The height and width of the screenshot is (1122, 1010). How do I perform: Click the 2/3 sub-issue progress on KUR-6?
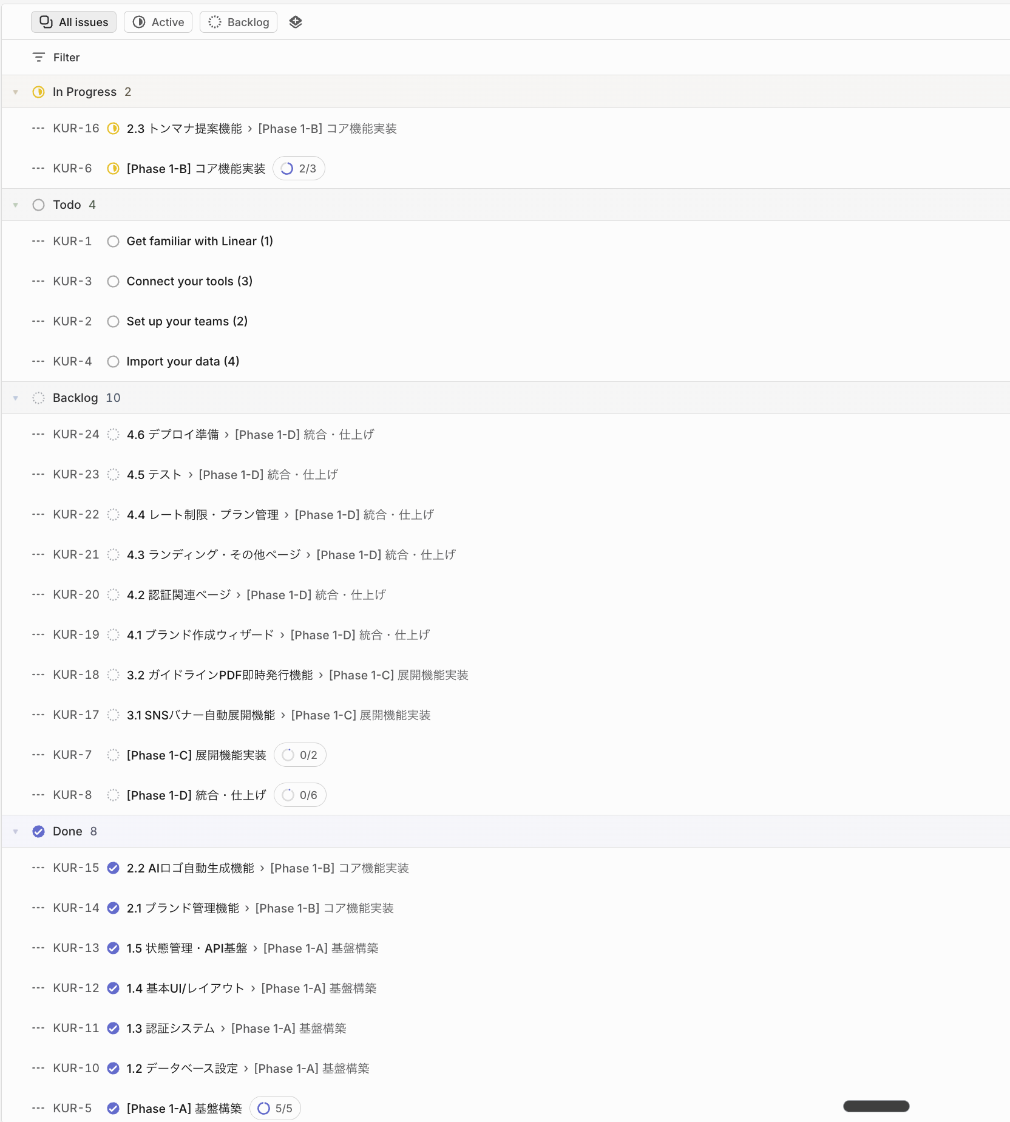coord(299,169)
